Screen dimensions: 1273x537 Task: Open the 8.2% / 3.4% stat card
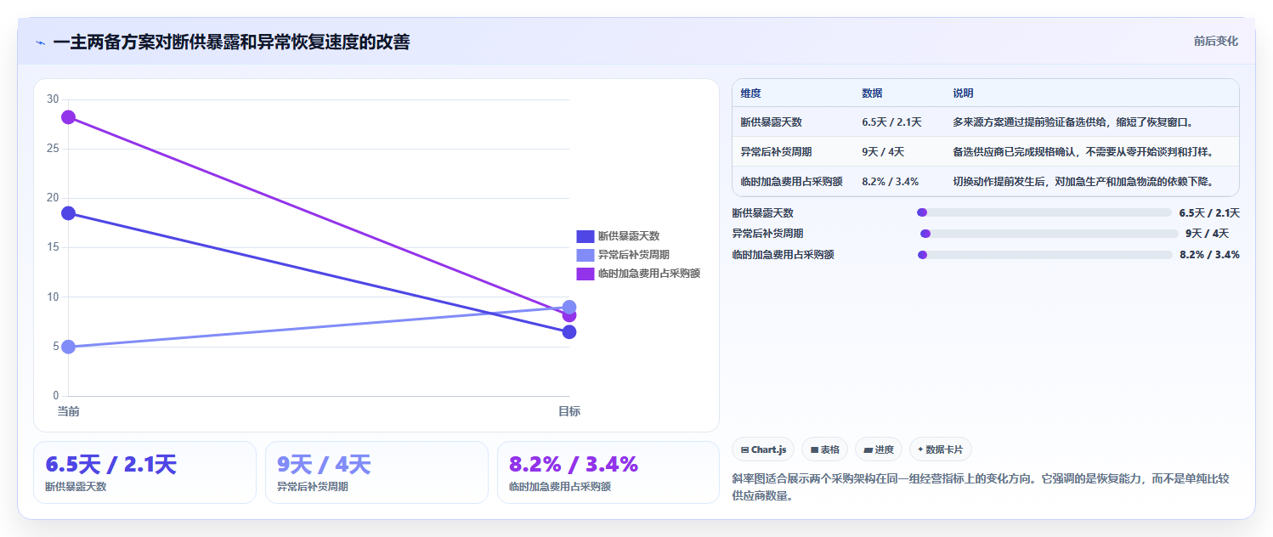click(608, 472)
